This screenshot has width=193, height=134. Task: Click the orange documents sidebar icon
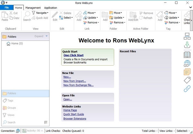click(187, 72)
